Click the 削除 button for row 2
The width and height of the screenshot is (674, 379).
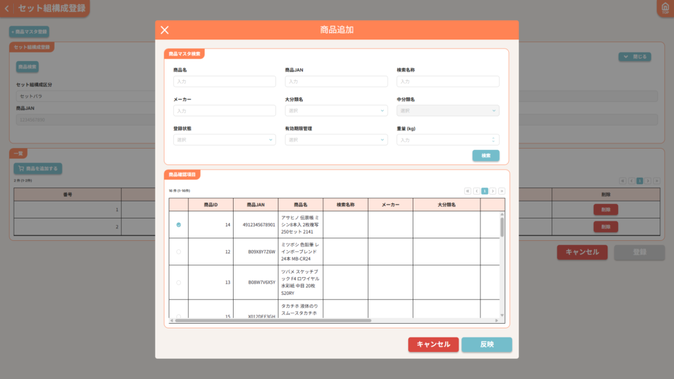pyautogui.click(x=606, y=227)
